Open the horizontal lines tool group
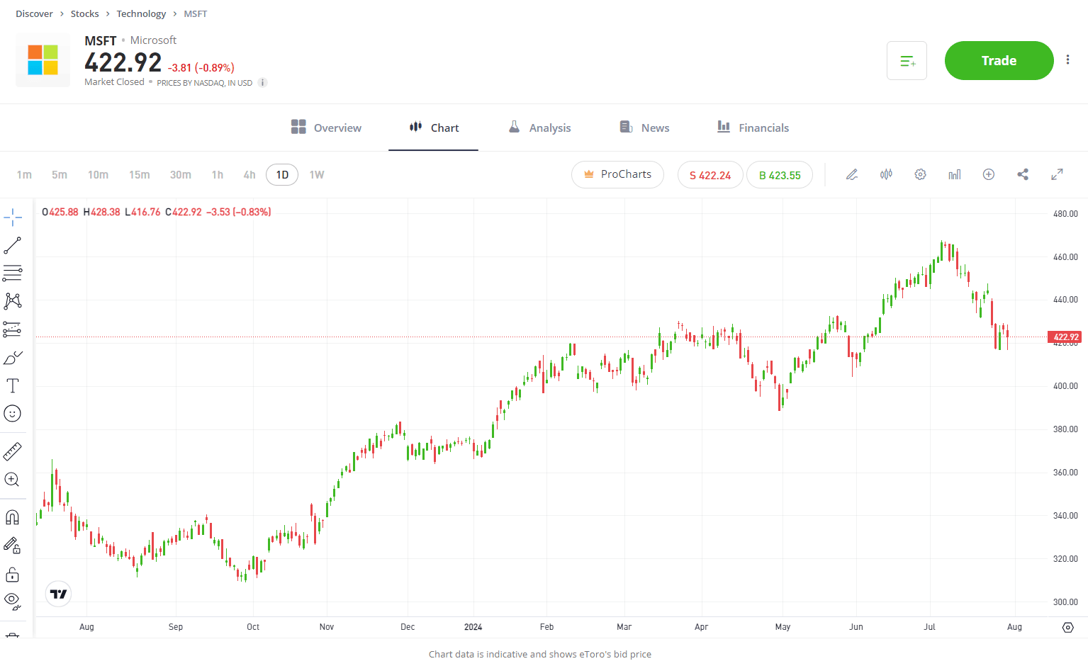 point(13,273)
